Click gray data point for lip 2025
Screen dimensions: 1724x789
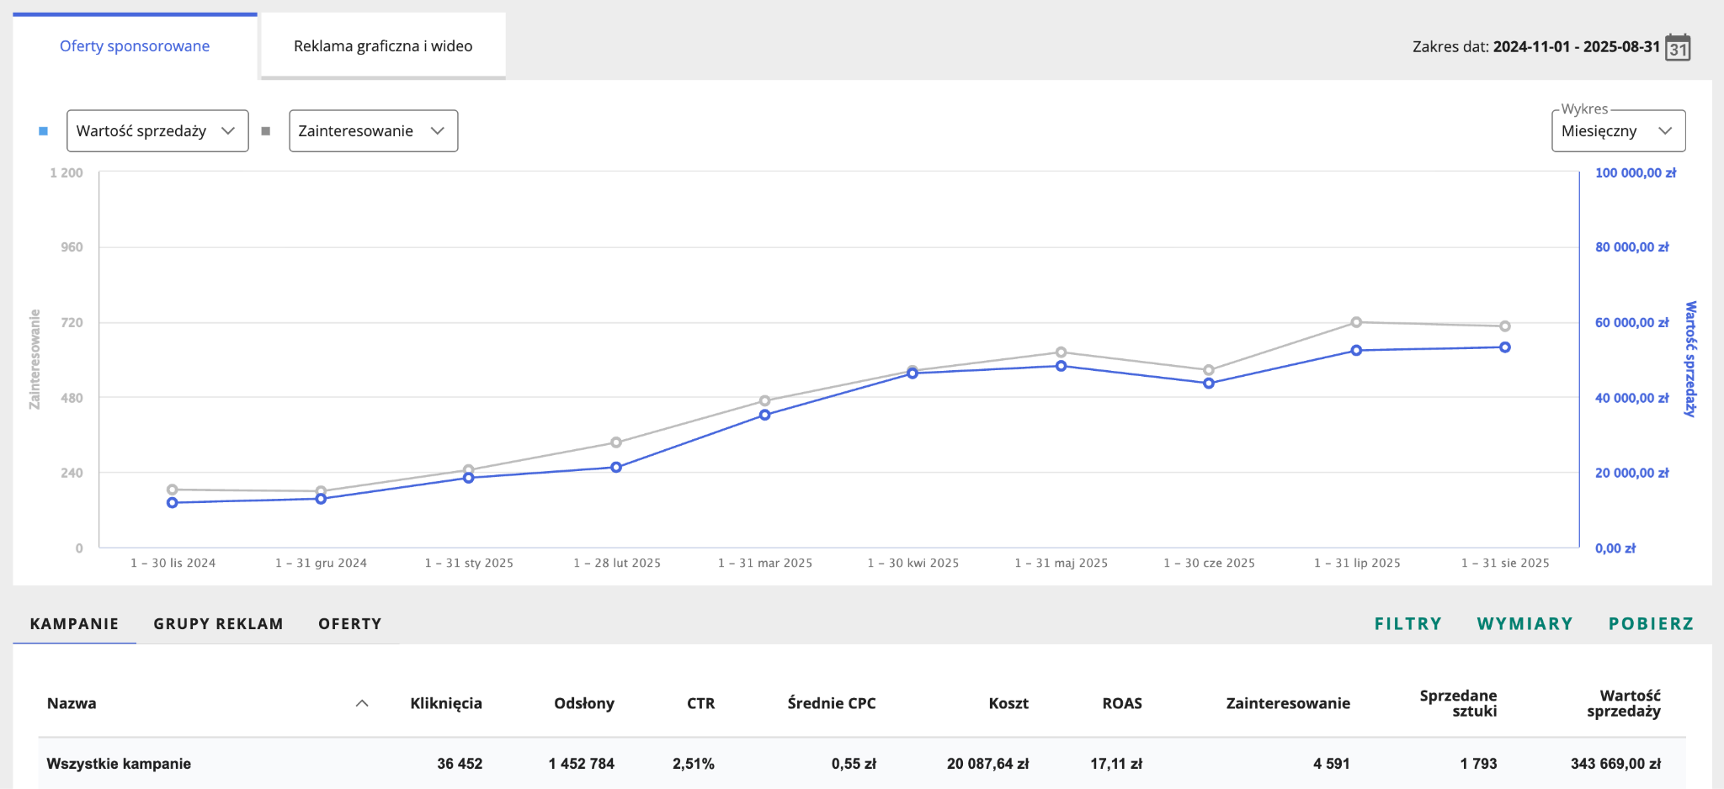(x=1356, y=322)
